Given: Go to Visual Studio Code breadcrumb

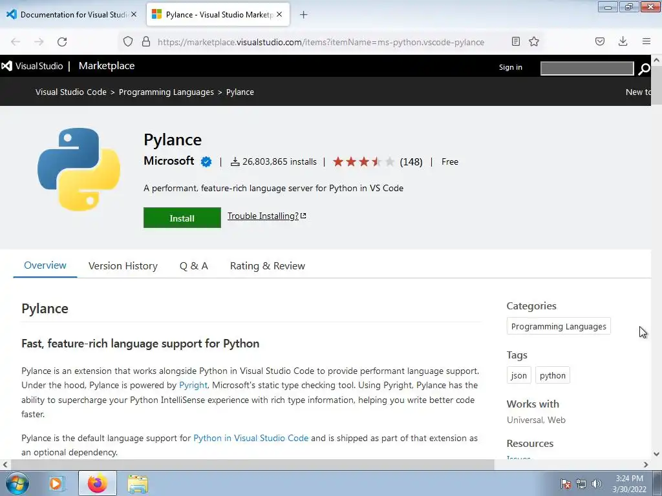Looking at the screenshot, I should [71, 92].
